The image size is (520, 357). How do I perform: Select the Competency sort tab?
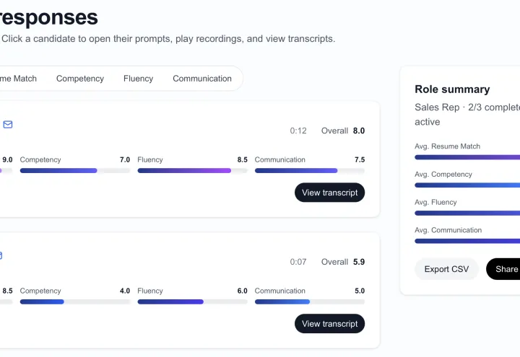coord(80,79)
